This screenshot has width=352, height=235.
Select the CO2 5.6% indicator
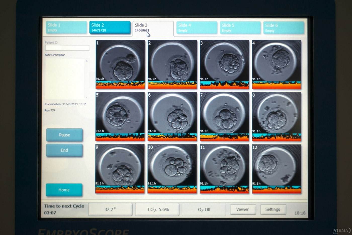pyautogui.click(x=157, y=209)
